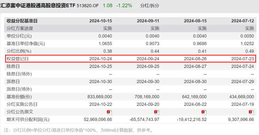
Task: Click payout date 2024-08-30 cell
Action: [195, 82]
